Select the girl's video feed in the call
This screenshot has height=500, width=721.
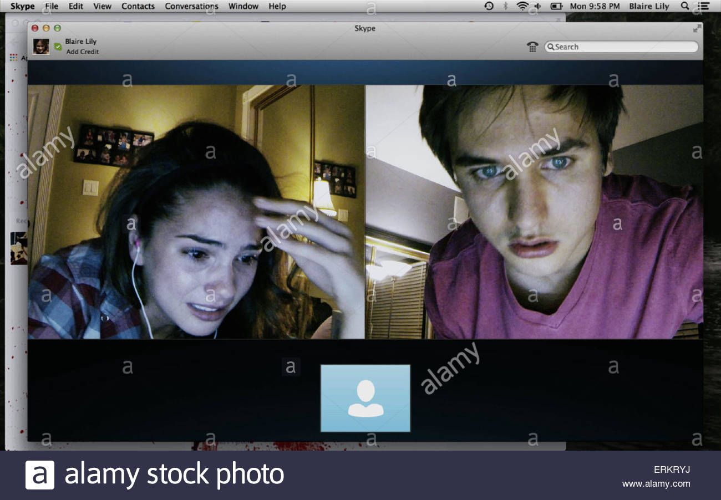196,212
